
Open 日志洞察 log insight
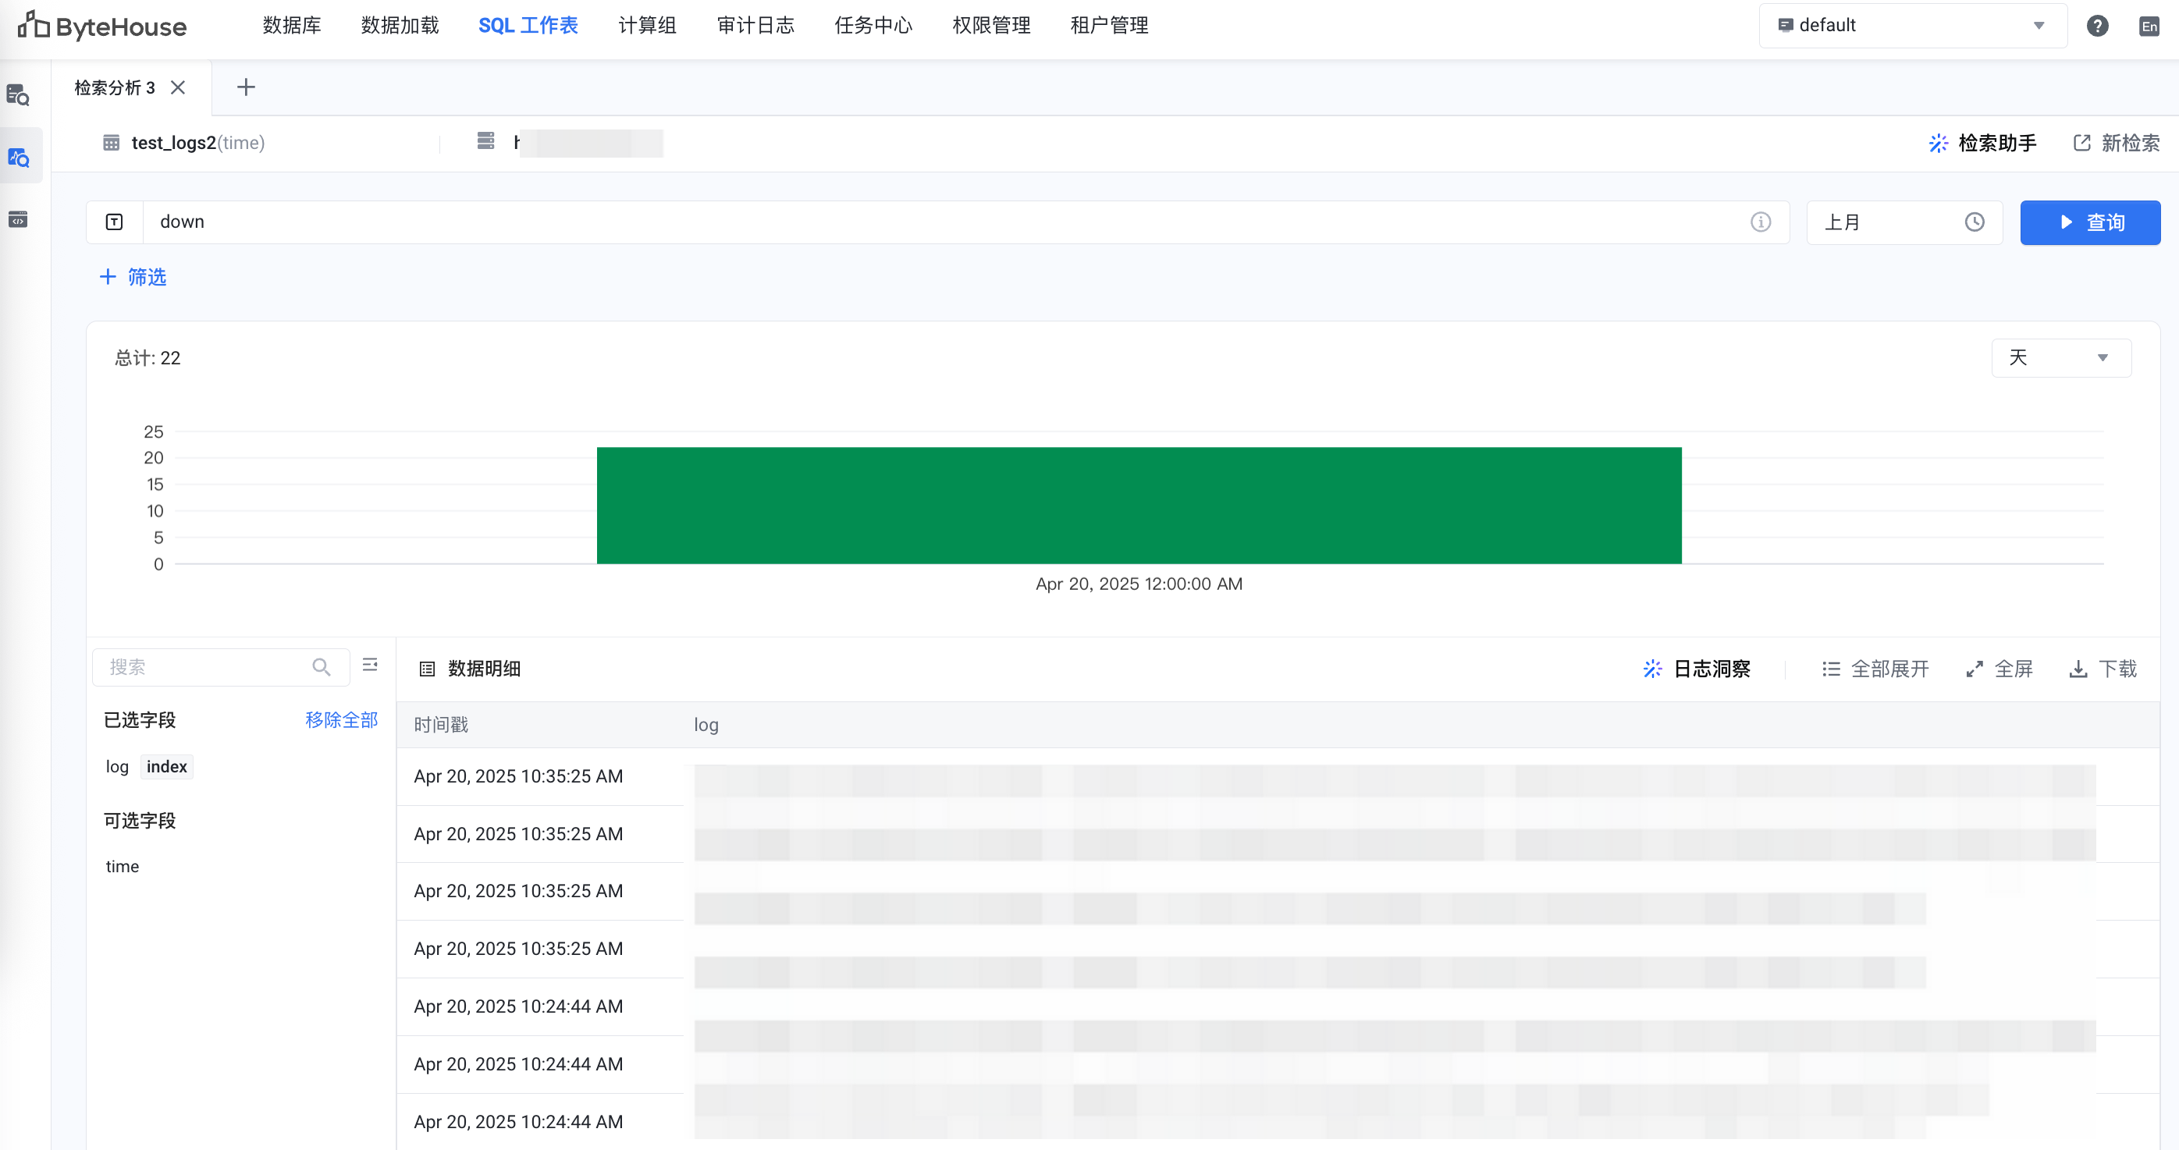click(x=1697, y=669)
